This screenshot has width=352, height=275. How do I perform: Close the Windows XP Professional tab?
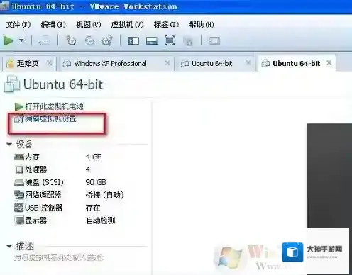coord(167,63)
